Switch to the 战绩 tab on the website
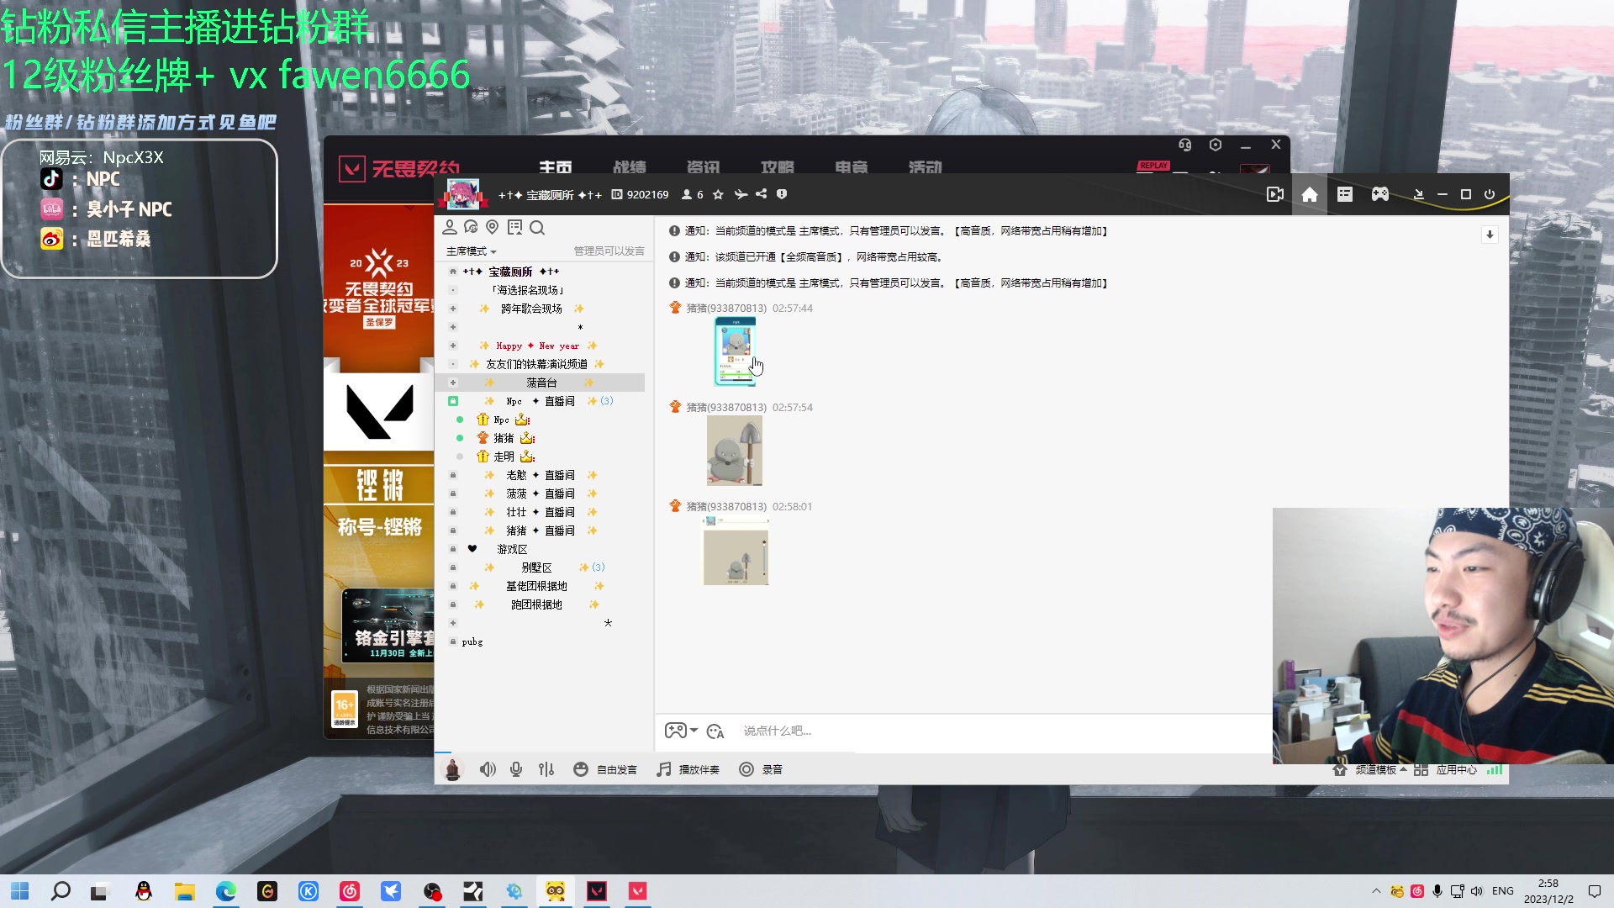The height and width of the screenshot is (908, 1614). tap(630, 168)
